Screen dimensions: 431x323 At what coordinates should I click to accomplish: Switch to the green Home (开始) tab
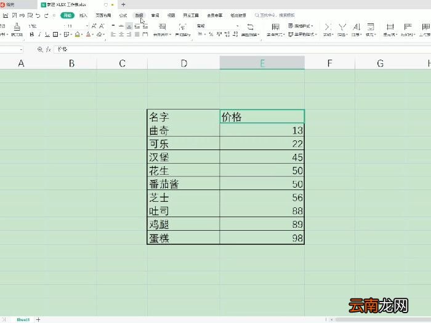click(x=68, y=15)
